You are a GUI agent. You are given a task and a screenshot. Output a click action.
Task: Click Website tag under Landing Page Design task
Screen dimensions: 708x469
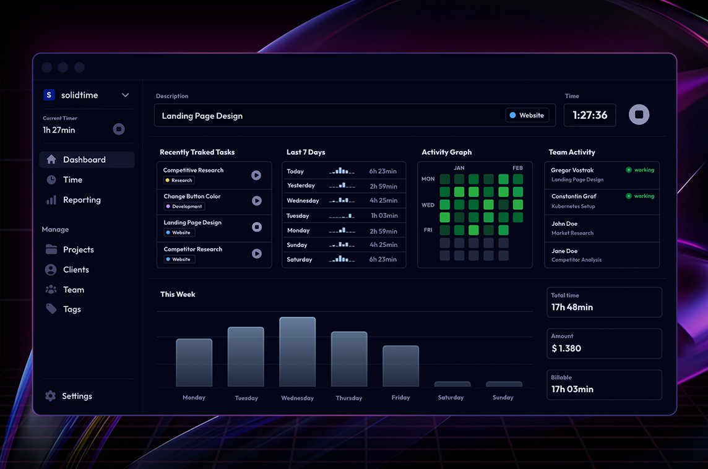click(179, 233)
